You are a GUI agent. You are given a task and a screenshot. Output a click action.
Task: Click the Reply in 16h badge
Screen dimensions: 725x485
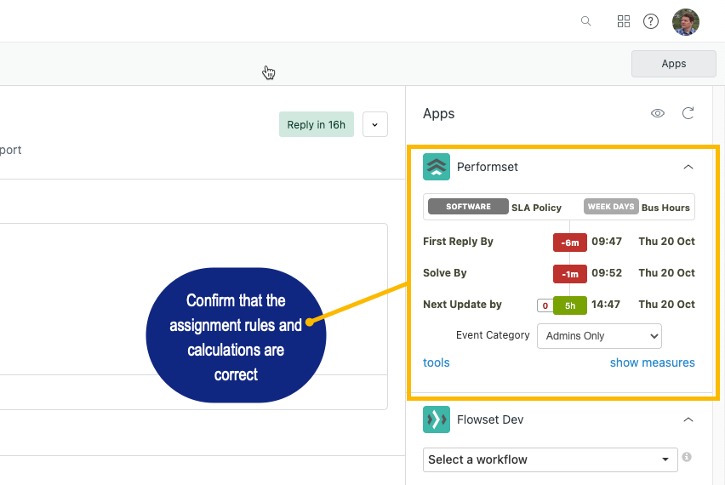[317, 124]
